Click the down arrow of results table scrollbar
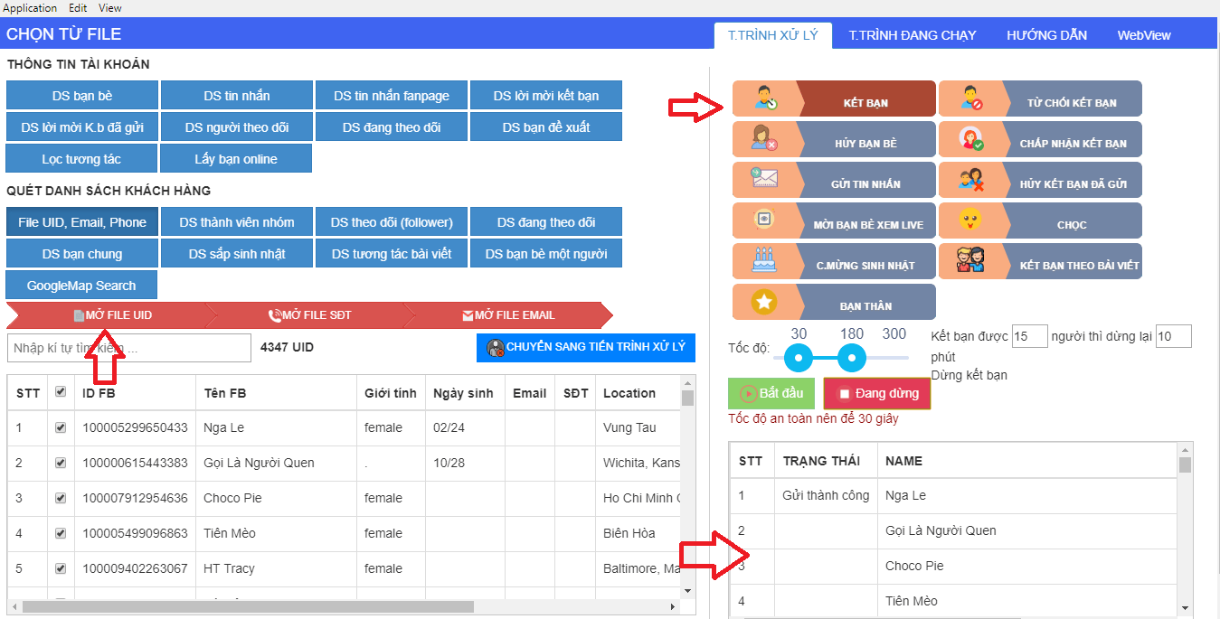 [x=1185, y=607]
